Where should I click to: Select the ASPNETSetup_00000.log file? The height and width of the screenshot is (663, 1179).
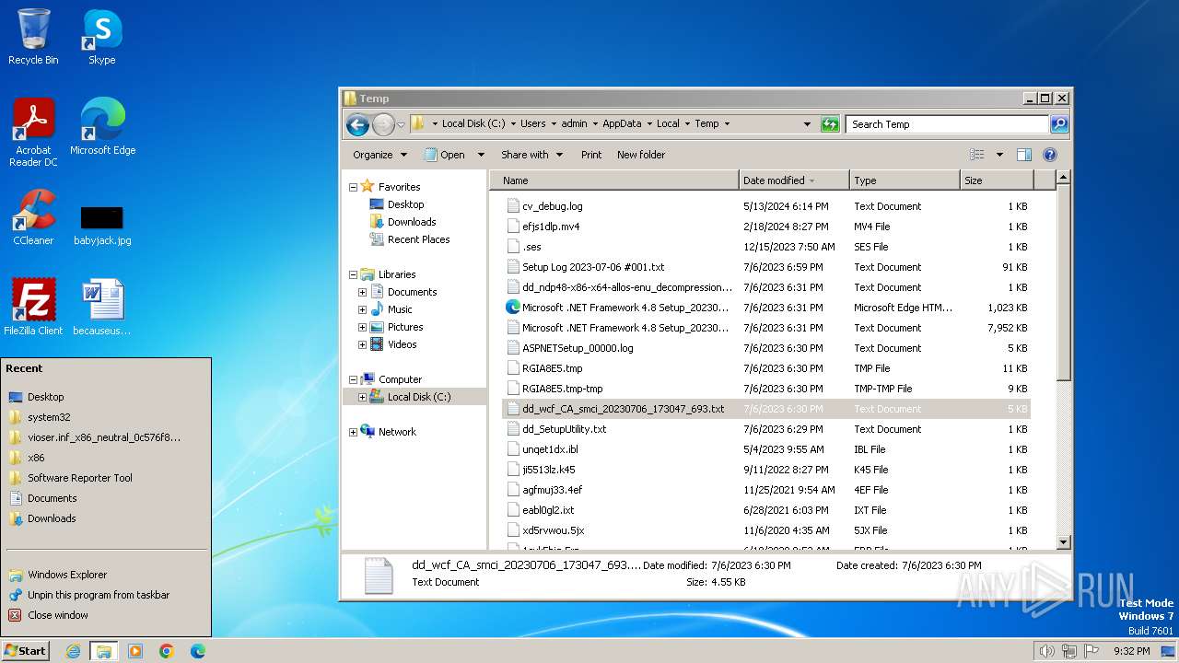click(766, 348)
